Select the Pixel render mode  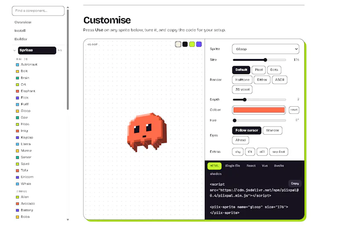tap(259, 70)
